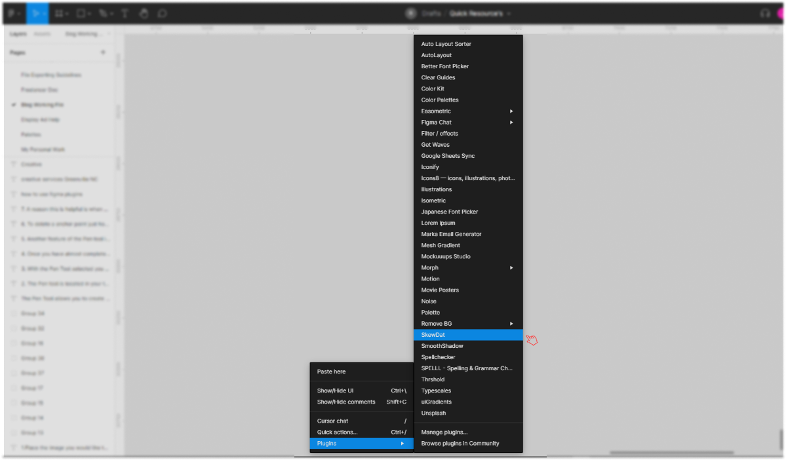Expand the Move tool dropdown arrow
The height and width of the screenshot is (460, 786).
[44, 12]
